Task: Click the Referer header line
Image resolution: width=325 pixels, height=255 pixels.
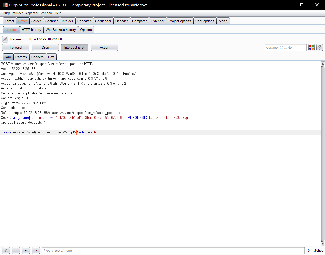Action: click(60, 113)
